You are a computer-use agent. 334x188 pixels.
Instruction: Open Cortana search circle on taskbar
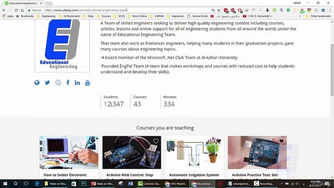(x=16, y=183)
